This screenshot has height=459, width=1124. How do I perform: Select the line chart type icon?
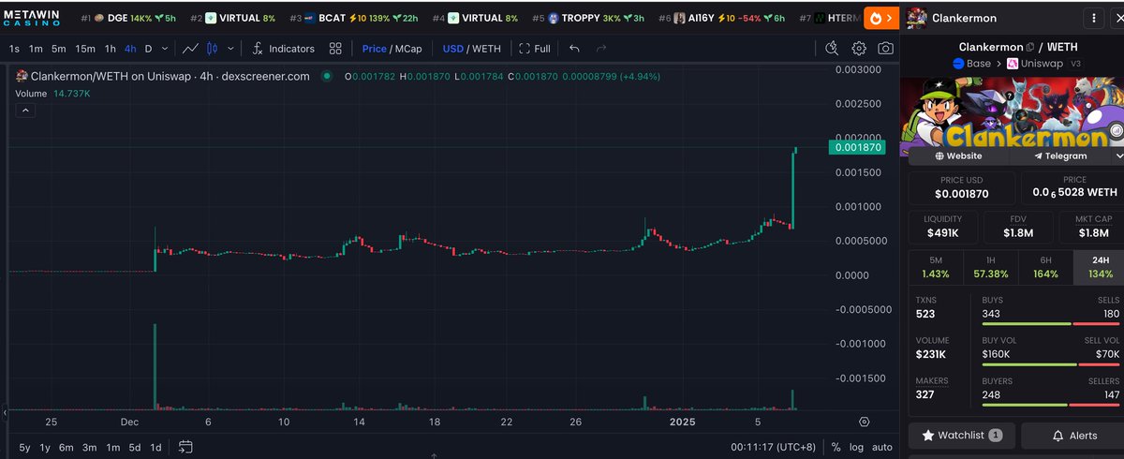pyautogui.click(x=191, y=48)
